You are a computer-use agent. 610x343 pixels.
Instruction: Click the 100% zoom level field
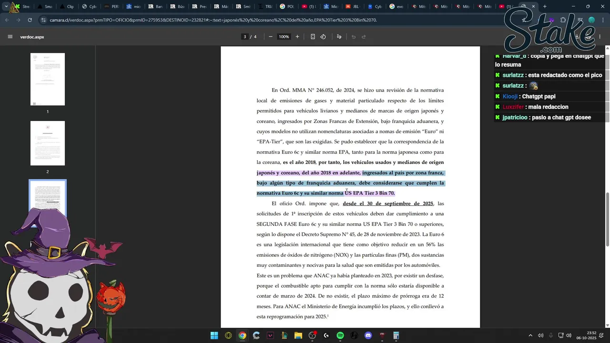(284, 37)
